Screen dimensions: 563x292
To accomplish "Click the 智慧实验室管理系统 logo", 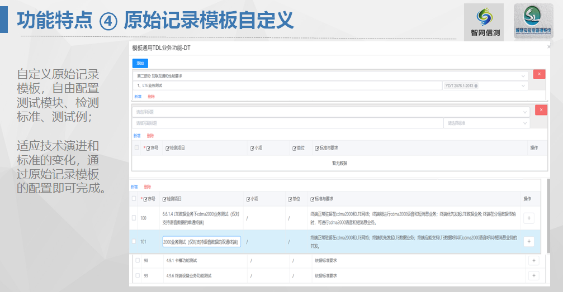I will click(x=533, y=22).
